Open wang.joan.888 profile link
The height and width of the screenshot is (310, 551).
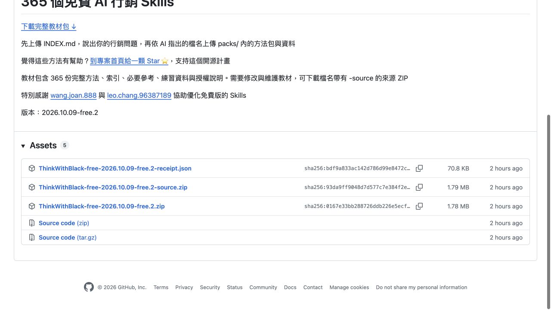pos(73,95)
